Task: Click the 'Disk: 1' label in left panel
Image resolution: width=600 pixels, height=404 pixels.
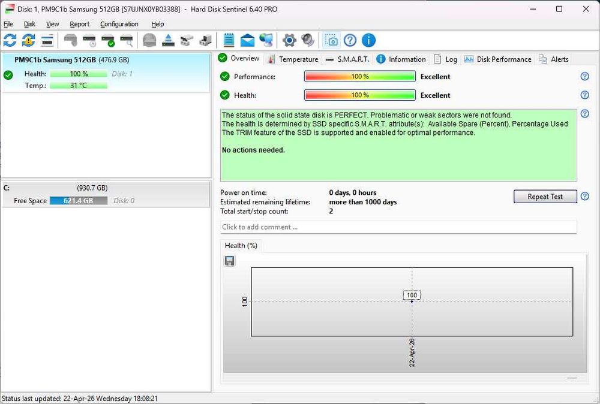Action: 122,74
